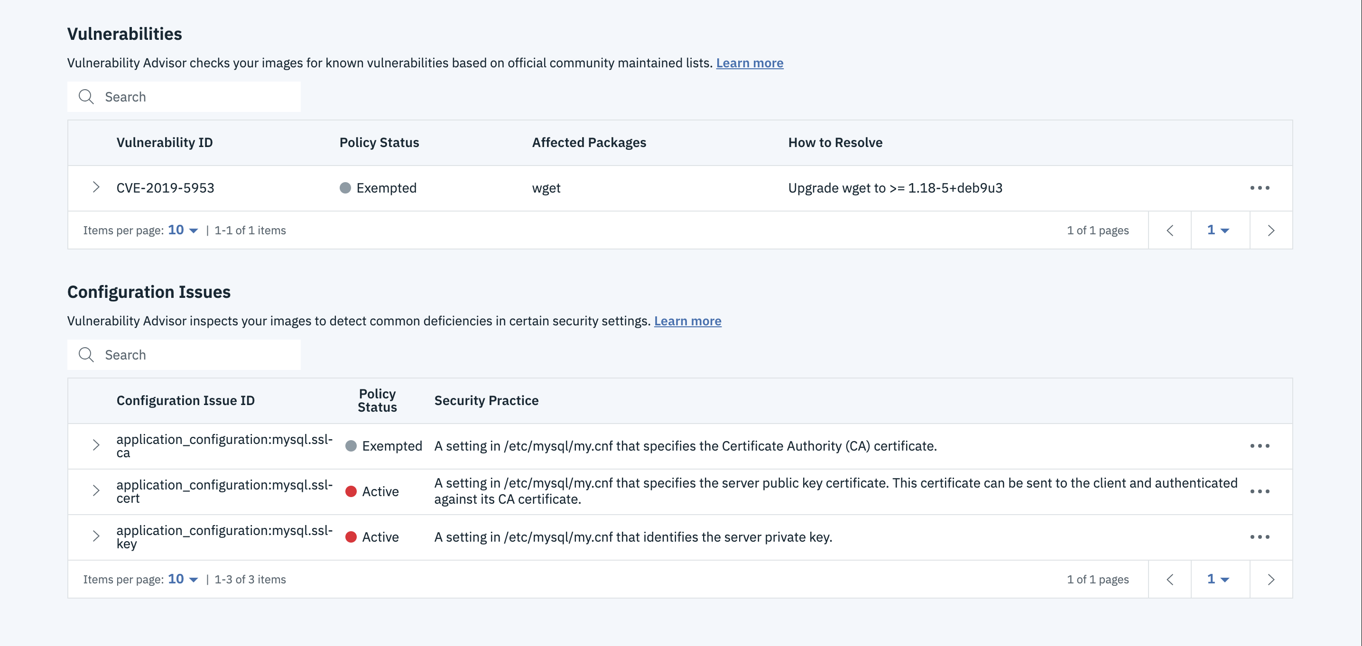Focus the Vulnerabilities search field
1362x646 pixels.
(184, 97)
